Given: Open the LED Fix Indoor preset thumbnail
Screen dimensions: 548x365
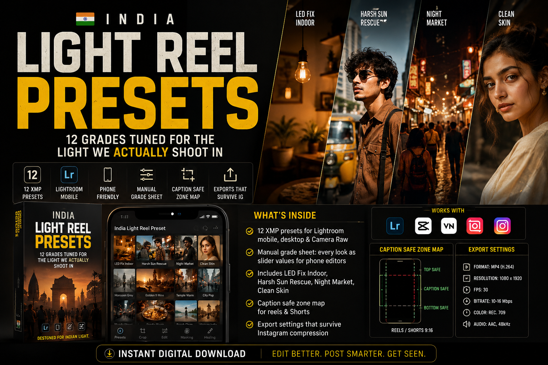Looking at the screenshot, I should 124,251.
